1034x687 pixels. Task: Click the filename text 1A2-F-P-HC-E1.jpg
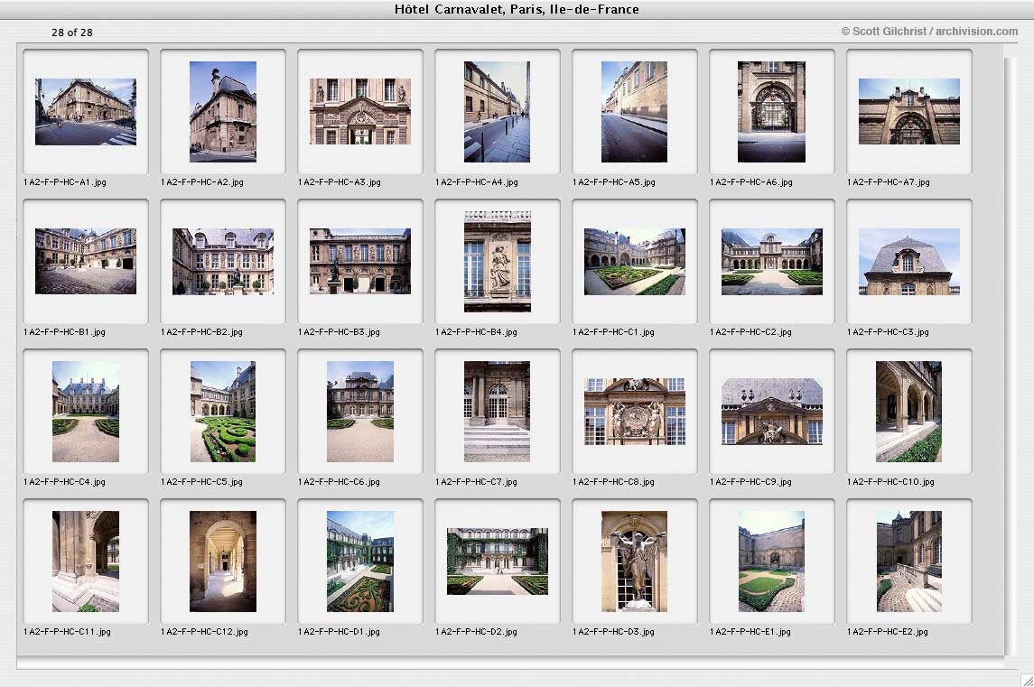(750, 632)
